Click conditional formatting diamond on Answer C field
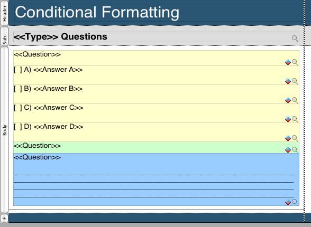 click(288, 119)
